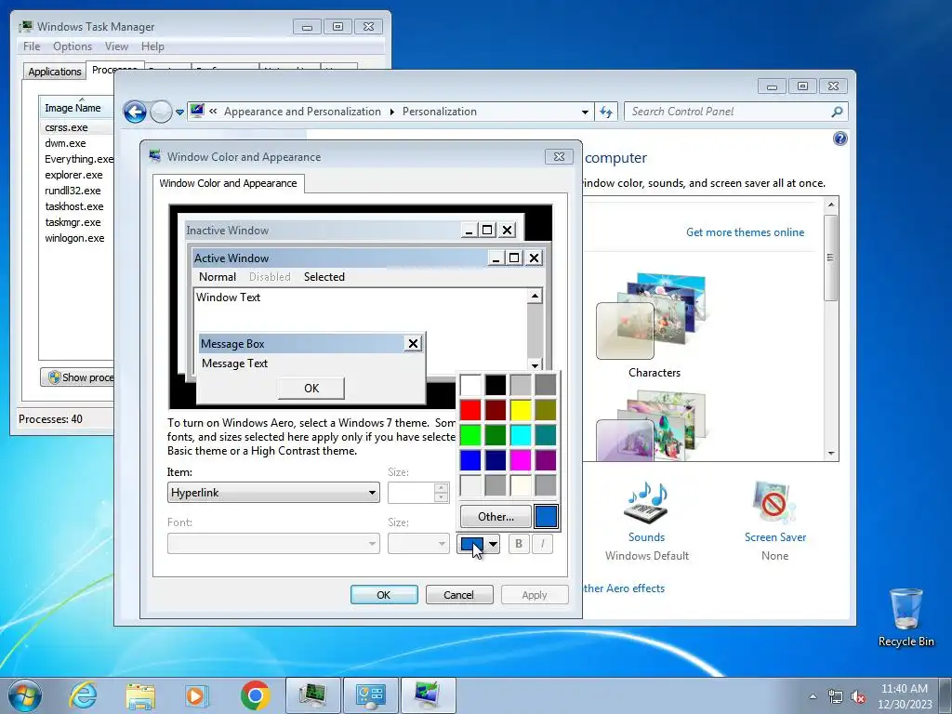
Task: Open the font color dropdown arrow
Action: tap(494, 544)
